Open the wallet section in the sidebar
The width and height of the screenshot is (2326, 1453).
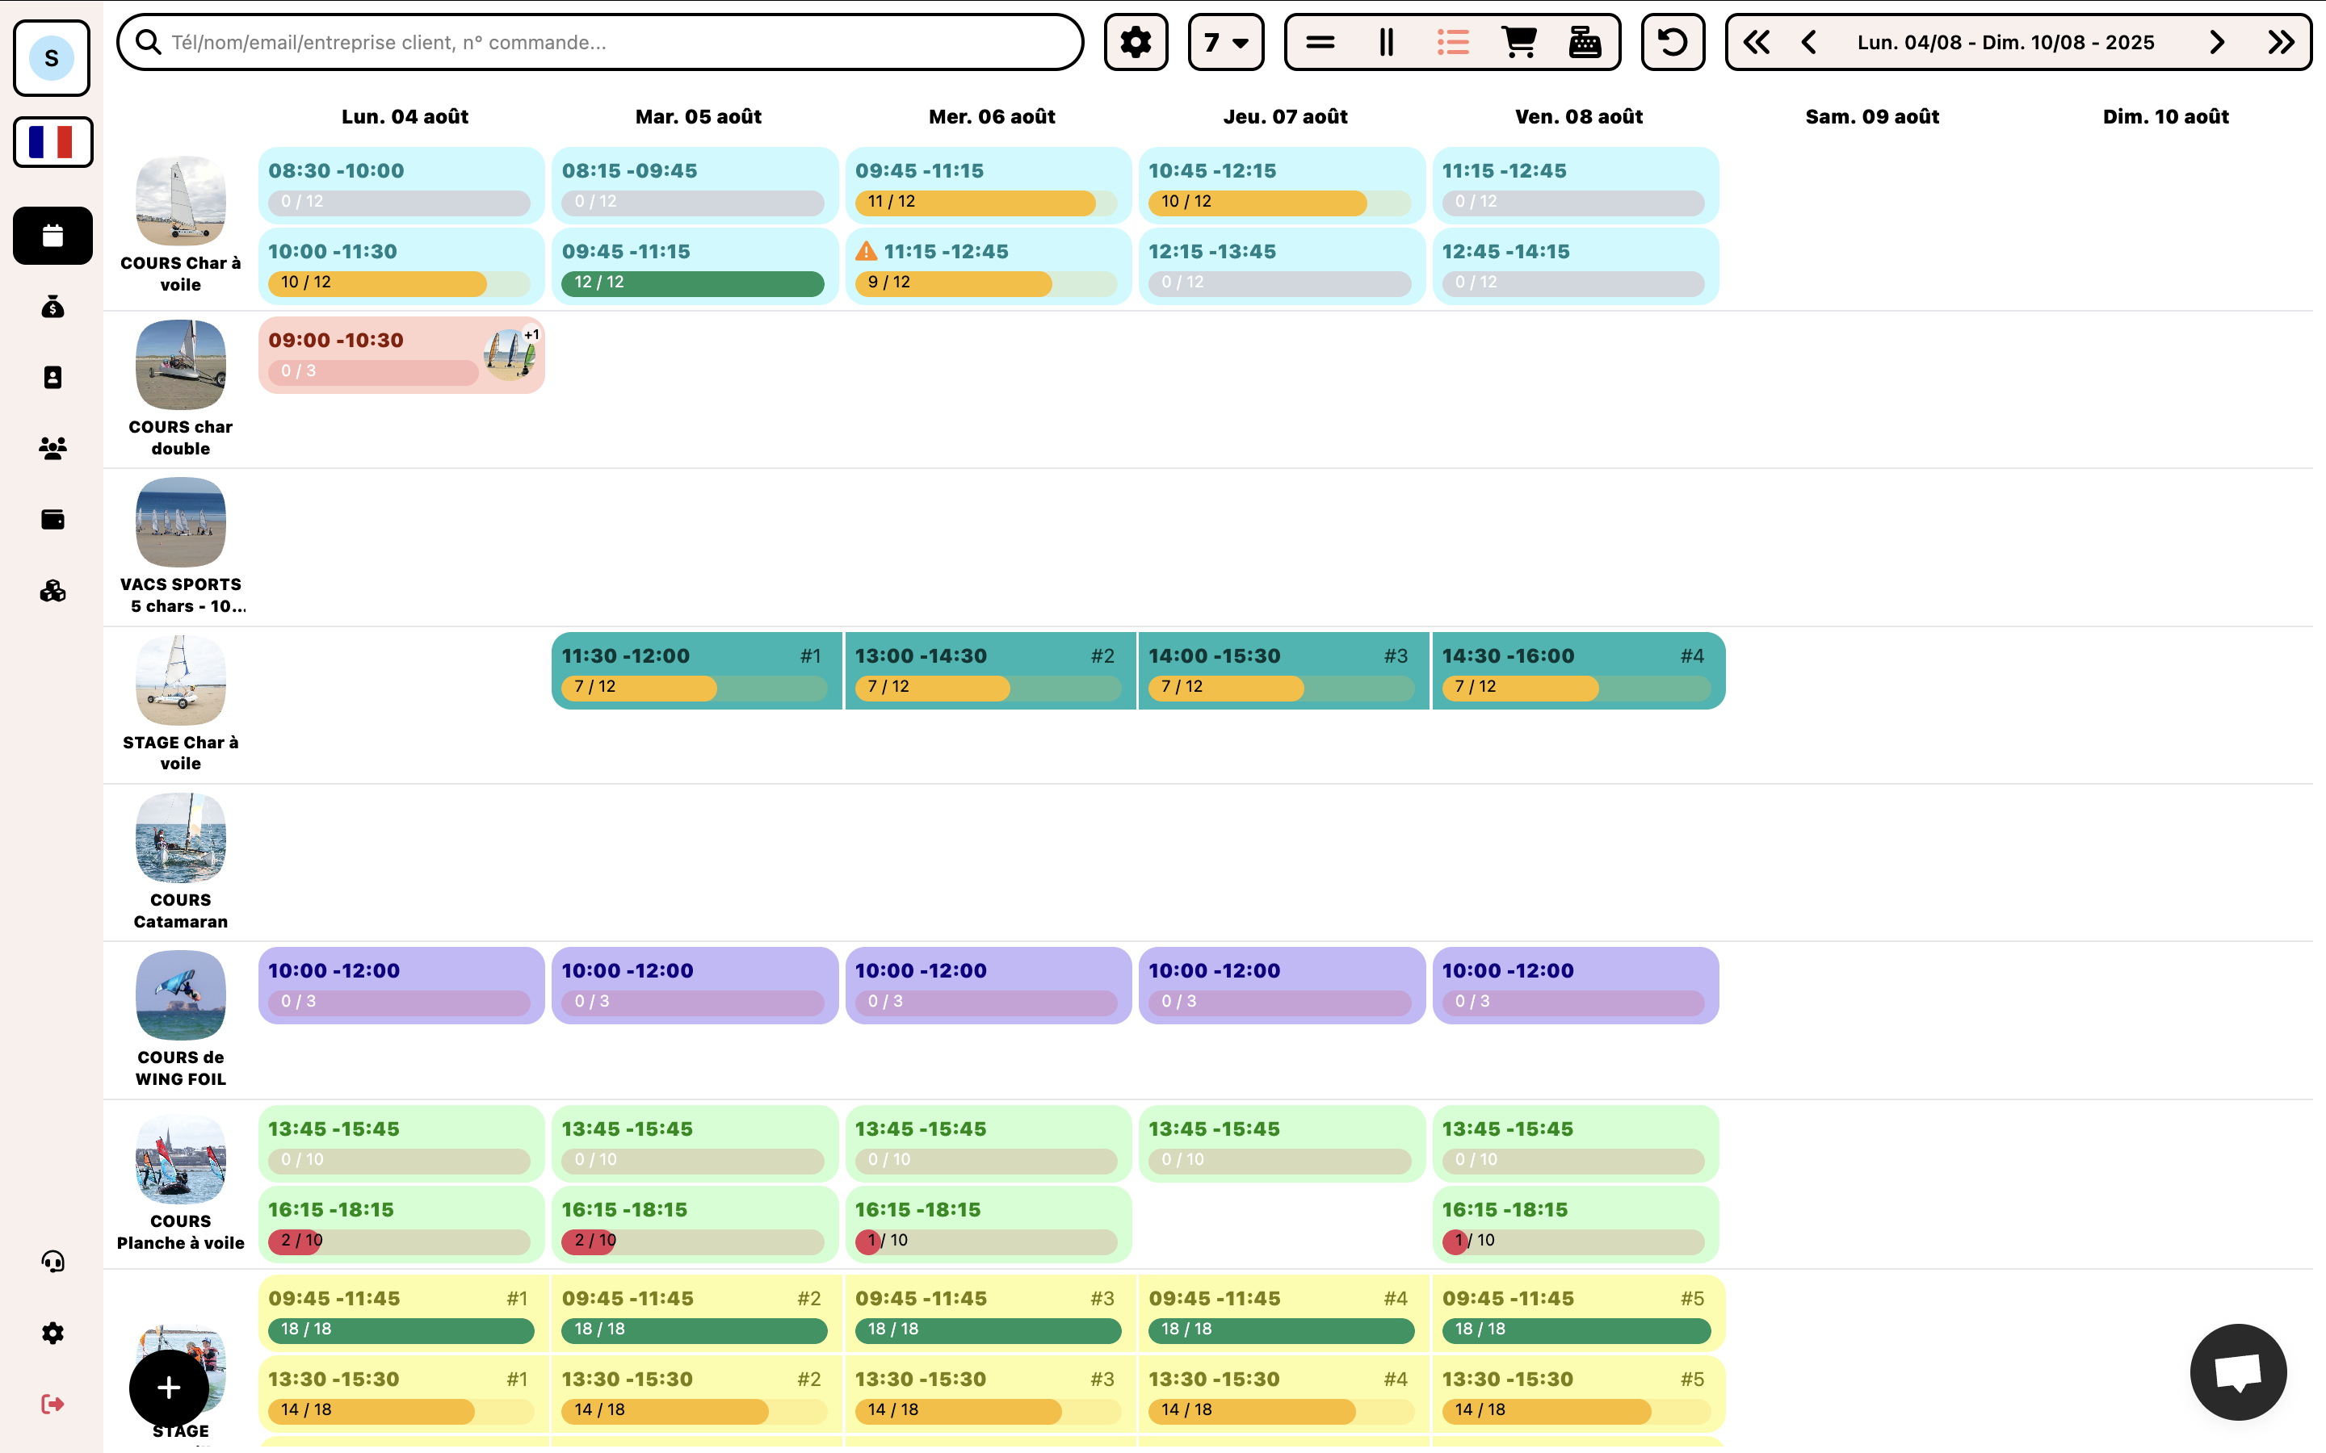(x=52, y=519)
